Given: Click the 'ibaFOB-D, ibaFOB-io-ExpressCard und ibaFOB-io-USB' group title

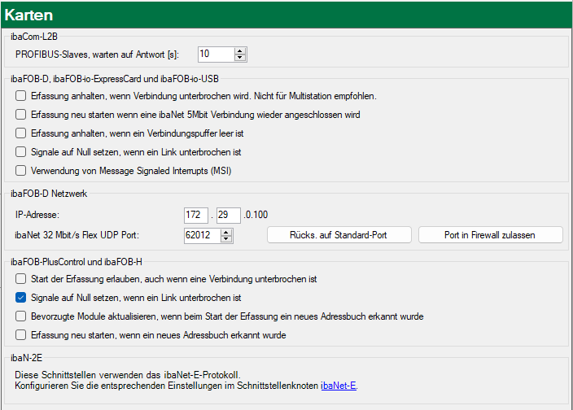Looking at the screenshot, I should (115, 79).
